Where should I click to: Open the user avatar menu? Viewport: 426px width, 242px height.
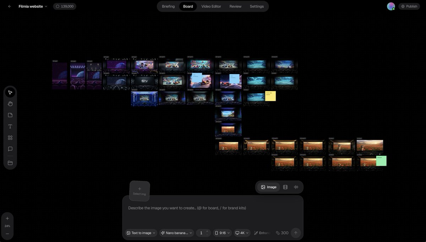click(x=391, y=6)
